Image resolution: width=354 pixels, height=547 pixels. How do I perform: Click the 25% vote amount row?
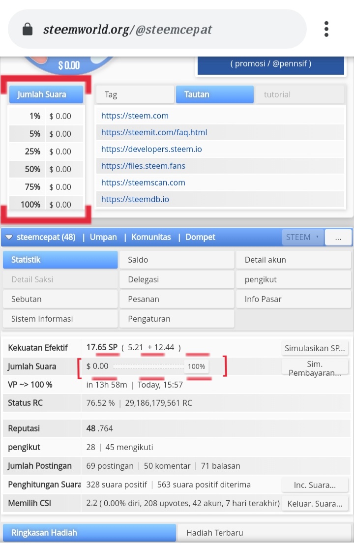[46, 152]
